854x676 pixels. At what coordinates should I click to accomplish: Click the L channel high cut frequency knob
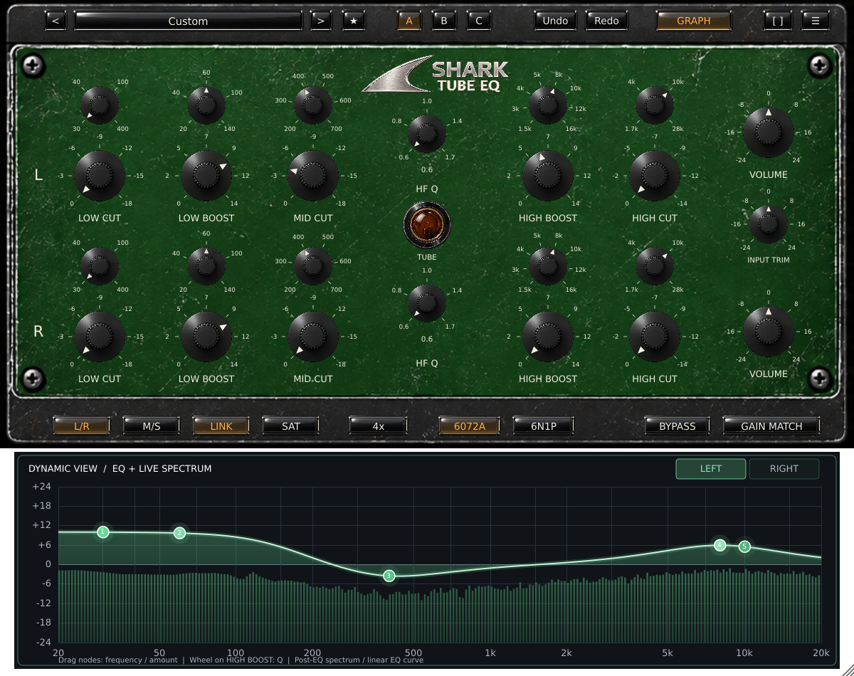[x=655, y=105]
